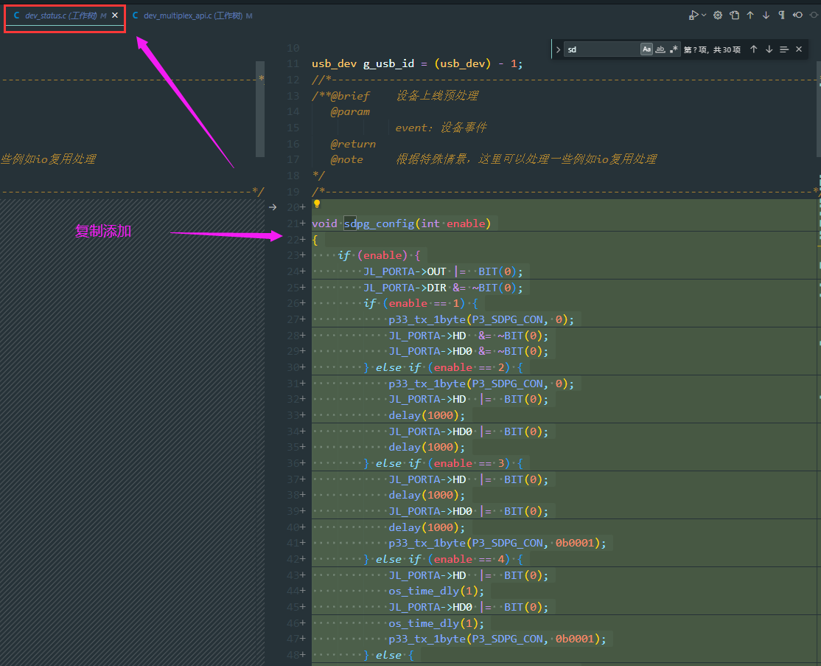Viewport: 821px width, 666px height.
Task: Click "else if (enable == 2)" on line 30
Action: pos(442,367)
